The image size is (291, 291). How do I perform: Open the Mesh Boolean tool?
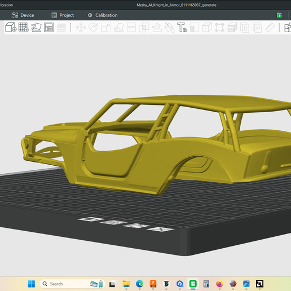tap(144, 28)
